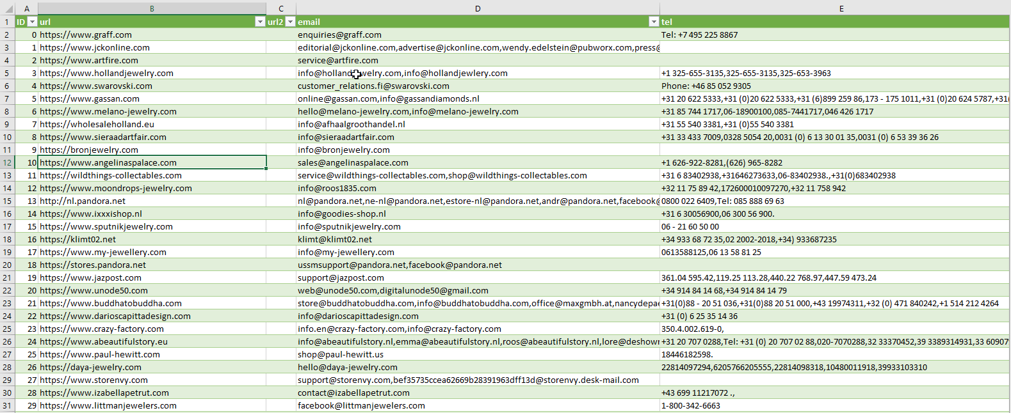Select column E header
Viewport: 1011px width, 413px height.
841,8
